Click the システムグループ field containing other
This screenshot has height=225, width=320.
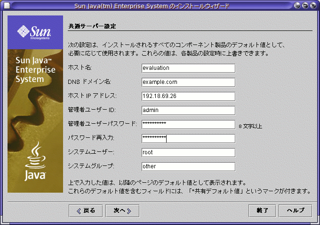tap(188, 166)
